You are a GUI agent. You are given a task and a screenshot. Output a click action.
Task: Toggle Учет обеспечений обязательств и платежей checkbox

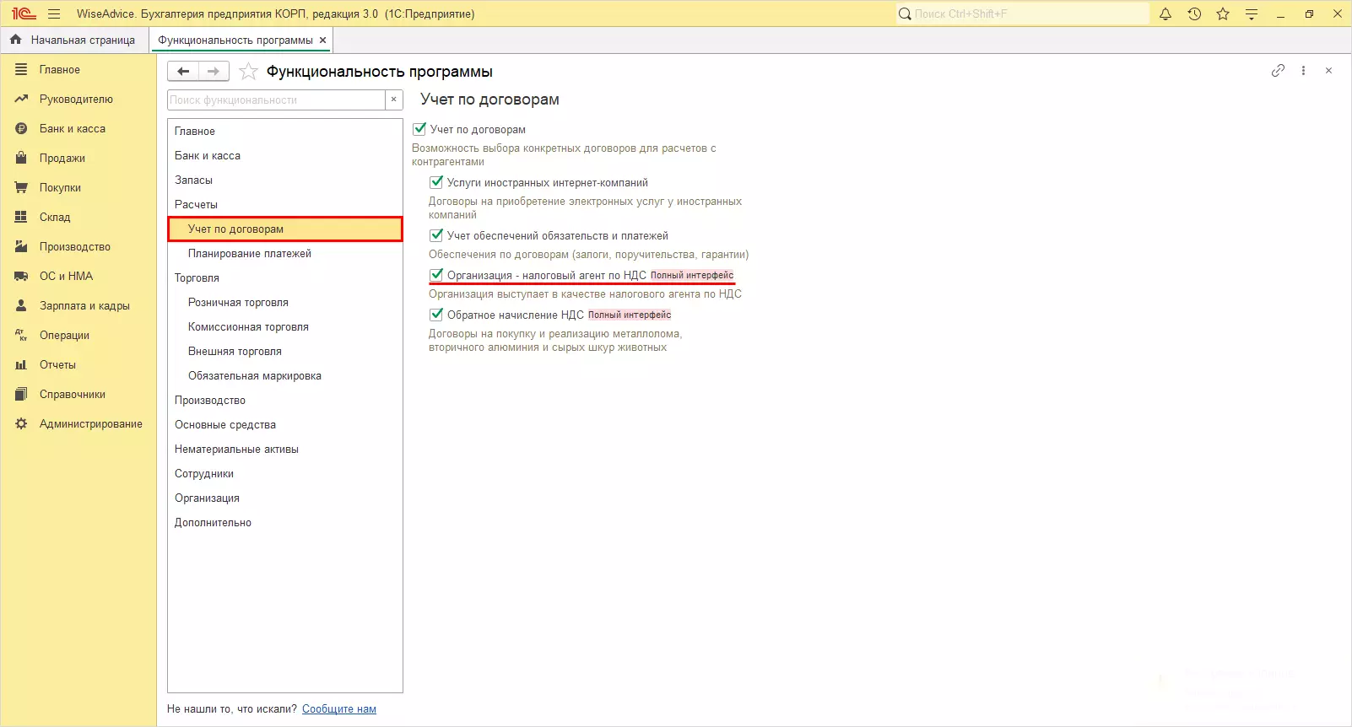436,235
